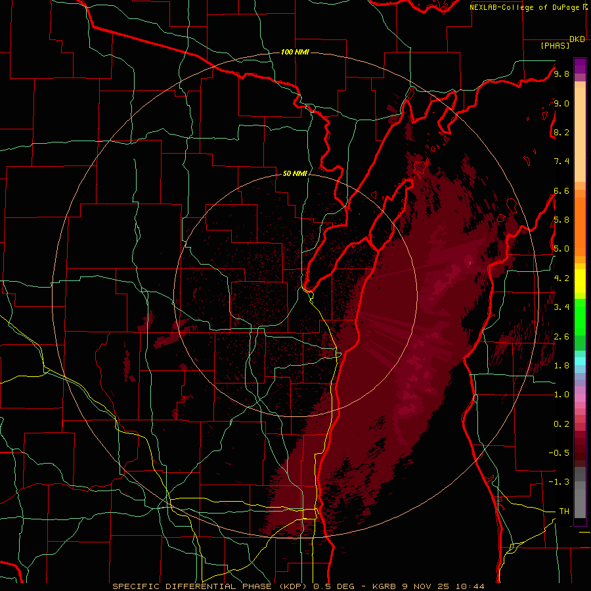Click the 1.8 value on the color scale
The image size is (591, 591).
[561, 365]
